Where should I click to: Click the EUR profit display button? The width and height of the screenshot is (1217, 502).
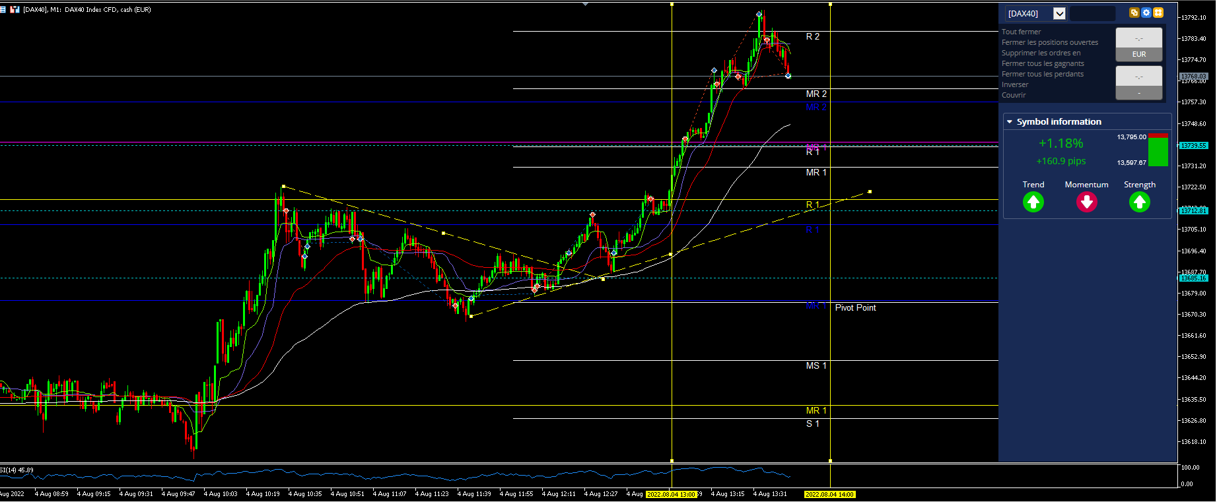(1139, 45)
